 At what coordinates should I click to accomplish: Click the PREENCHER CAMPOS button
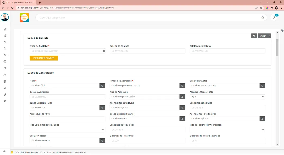[x=44, y=58]
